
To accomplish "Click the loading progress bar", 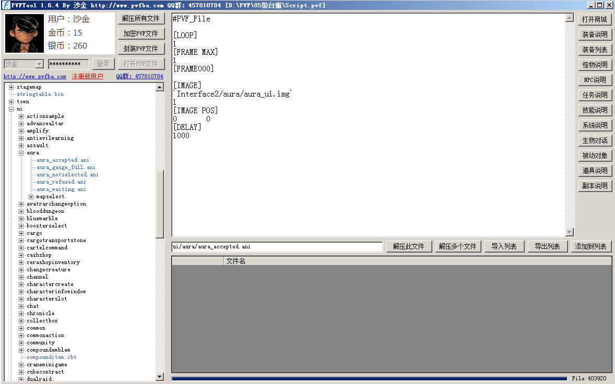I will (x=370, y=379).
